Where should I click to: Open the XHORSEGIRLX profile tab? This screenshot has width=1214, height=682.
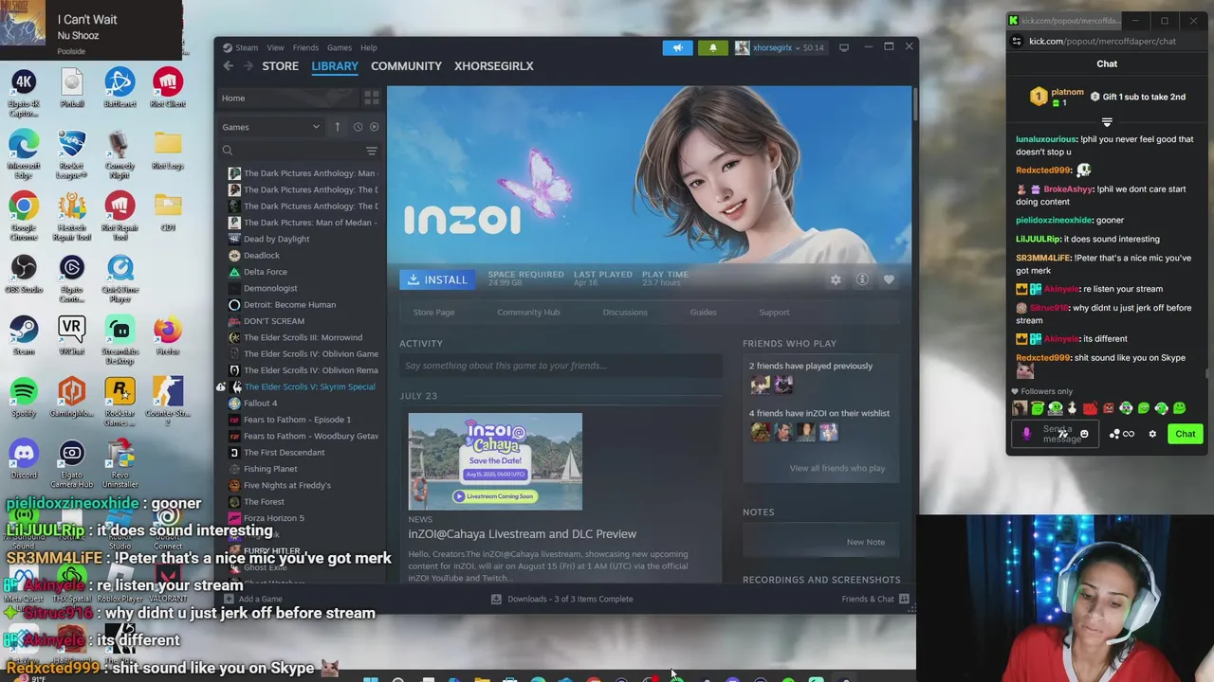(x=493, y=66)
